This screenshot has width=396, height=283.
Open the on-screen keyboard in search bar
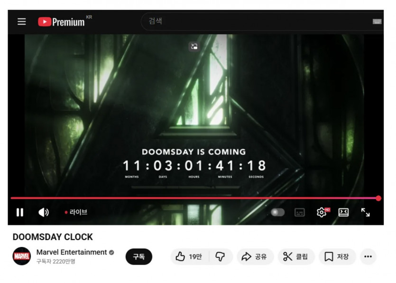click(377, 22)
